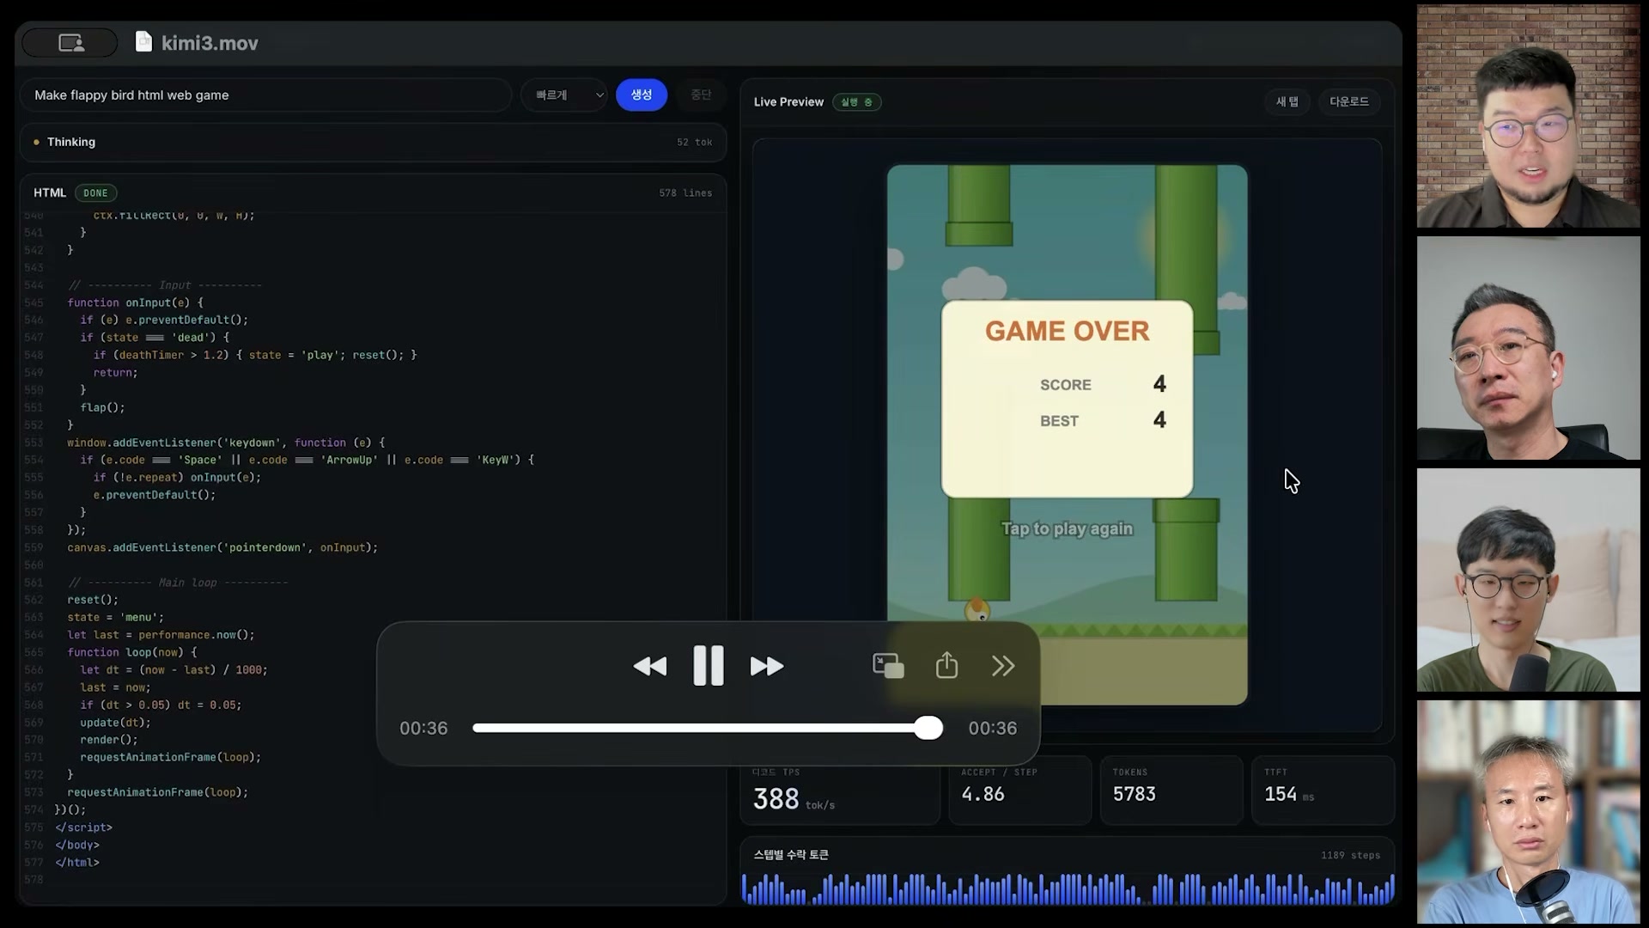Click the file icon beside kimi3.mov
The width and height of the screenshot is (1649, 928).
coord(143,42)
